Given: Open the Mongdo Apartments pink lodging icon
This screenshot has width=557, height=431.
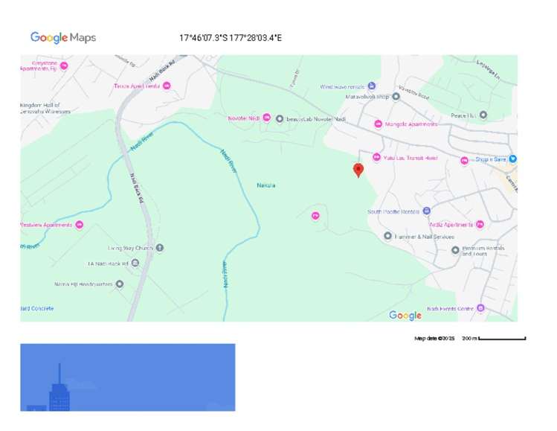Looking at the screenshot, I should coord(379,124).
